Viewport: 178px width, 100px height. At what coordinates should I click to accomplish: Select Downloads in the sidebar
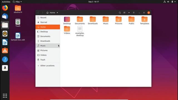tap(48, 41)
